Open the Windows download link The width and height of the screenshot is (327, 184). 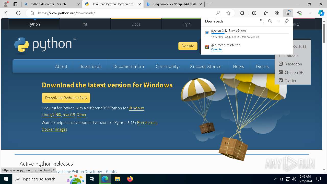(136, 108)
